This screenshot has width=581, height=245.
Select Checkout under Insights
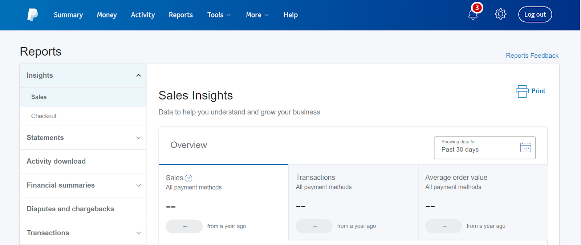[83, 116]
